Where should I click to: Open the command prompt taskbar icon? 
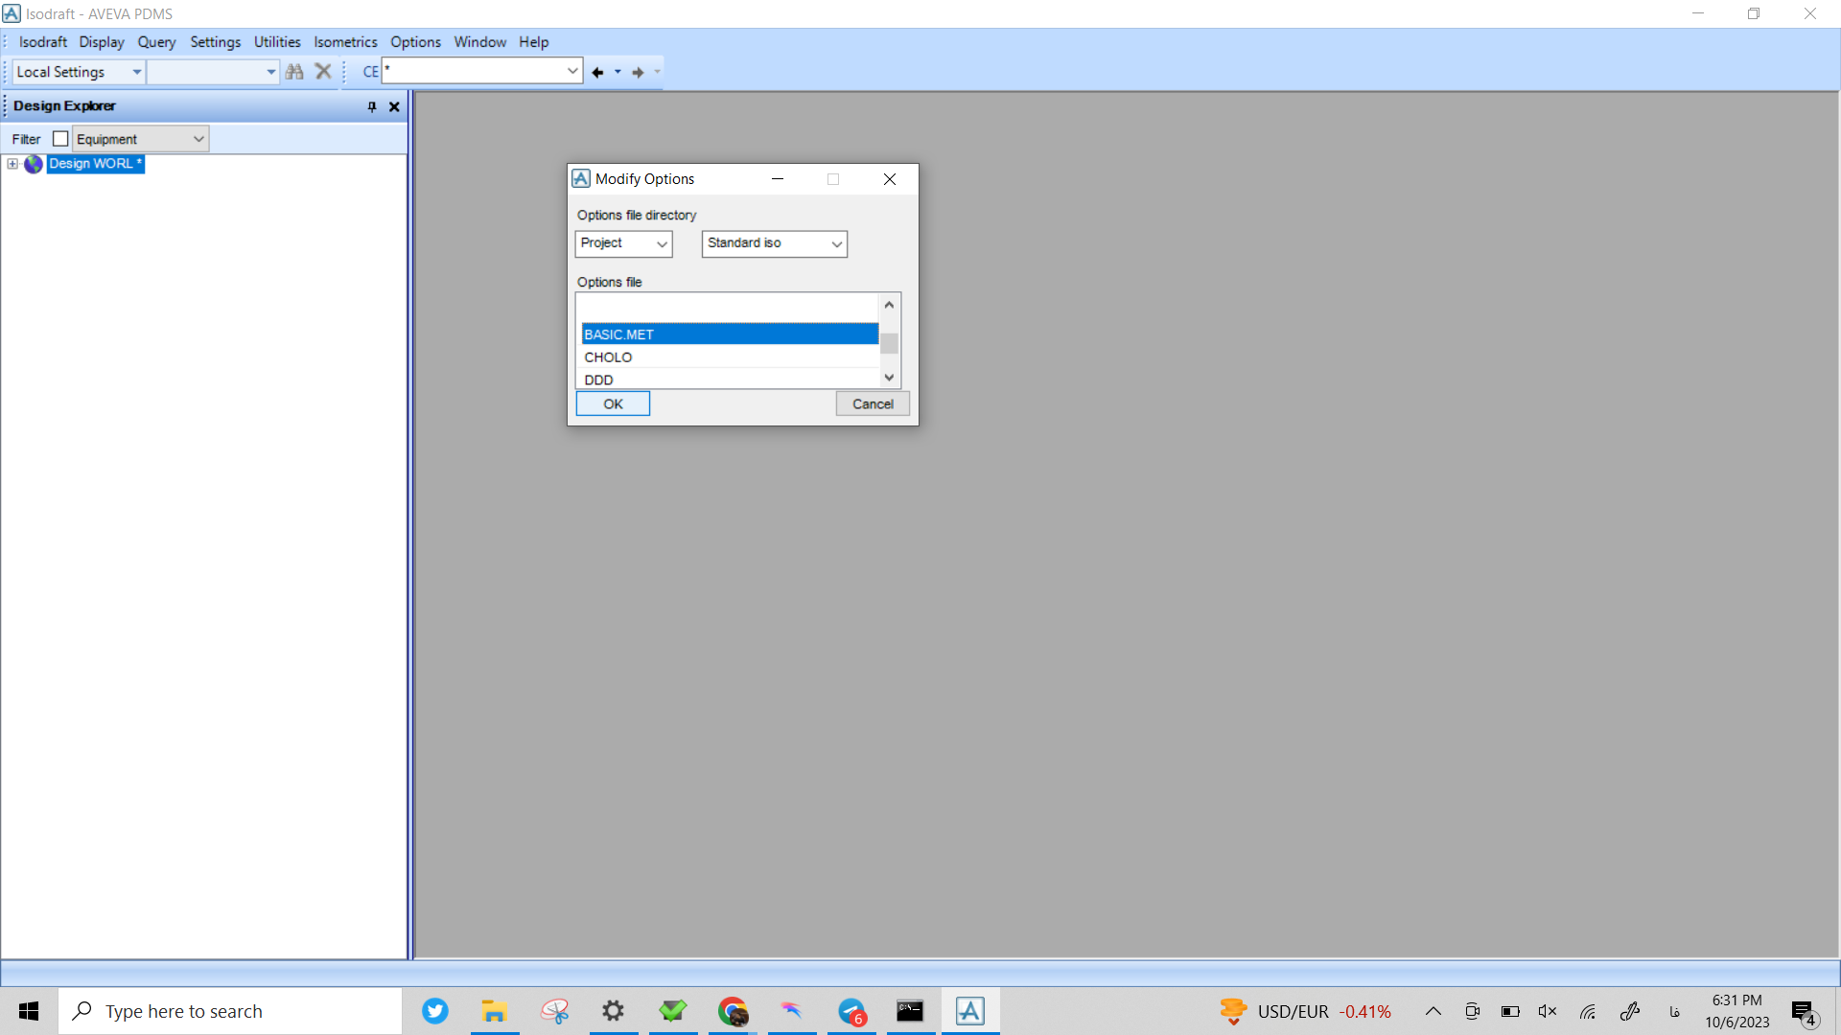pos(910,1011)
